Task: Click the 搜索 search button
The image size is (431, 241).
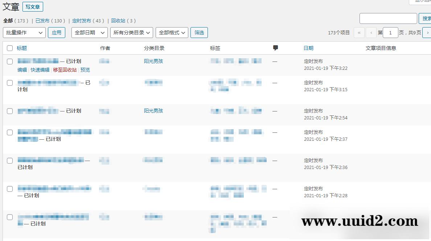Action: coord(426,18)
